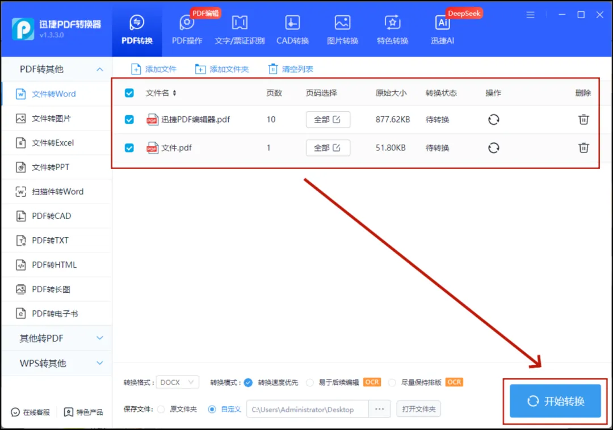Uncheck 迅捷PDF编辑器.pdf row checkbox
This screenshot has height=430, width=613.
point(129,120)
